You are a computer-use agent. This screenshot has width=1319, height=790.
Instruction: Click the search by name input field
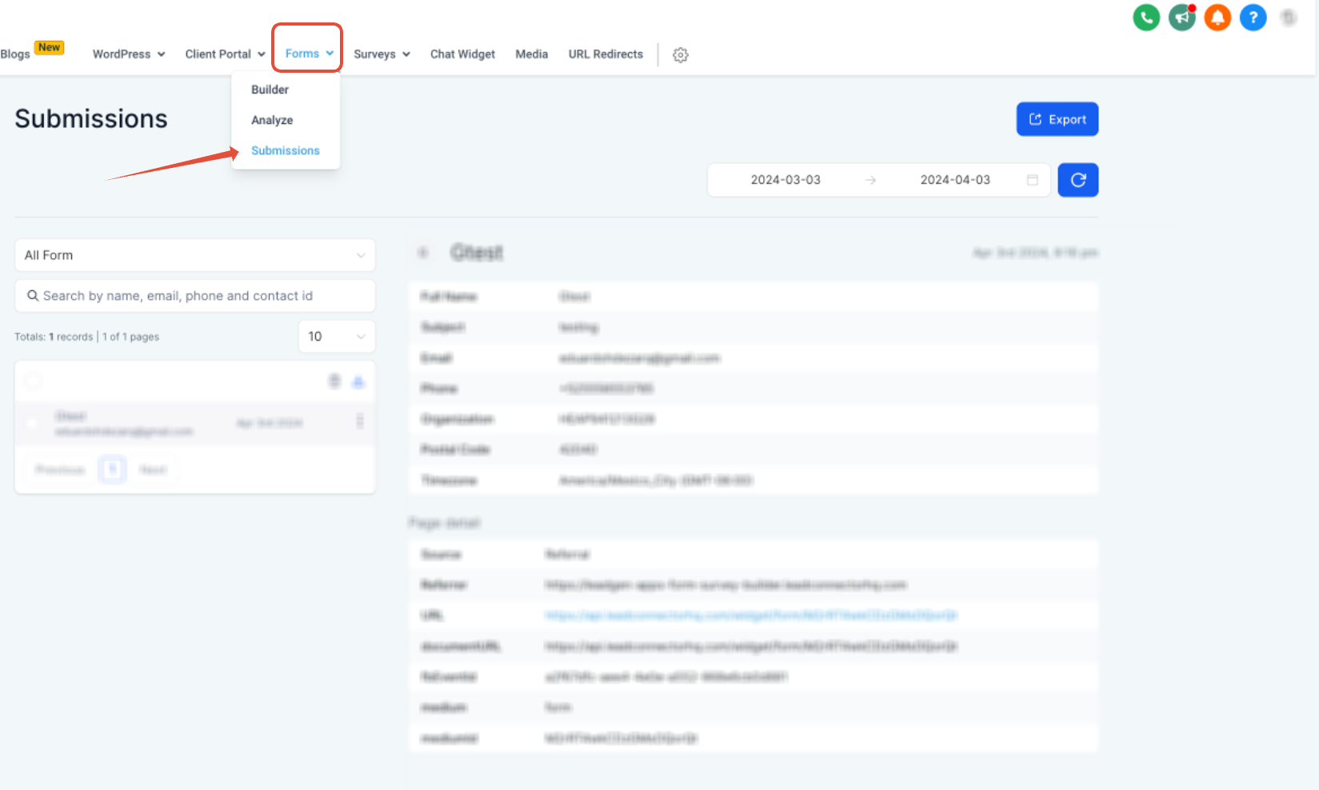(195, 296)
